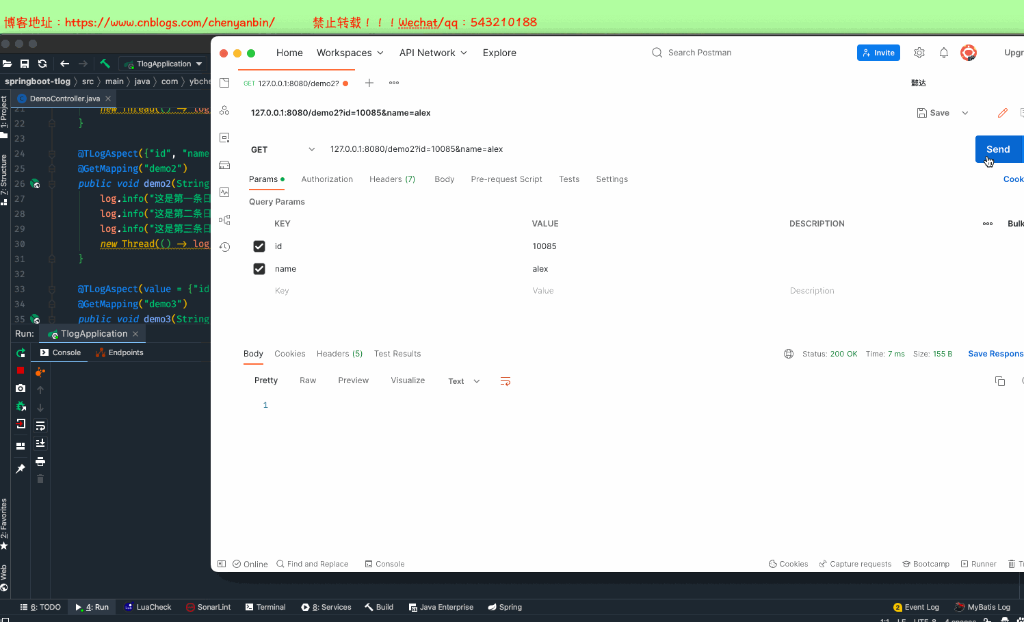The image size is (1024, 622).
Task: Open Monitors icon in Postman sidebar
Action: click(x=224, y=192)
